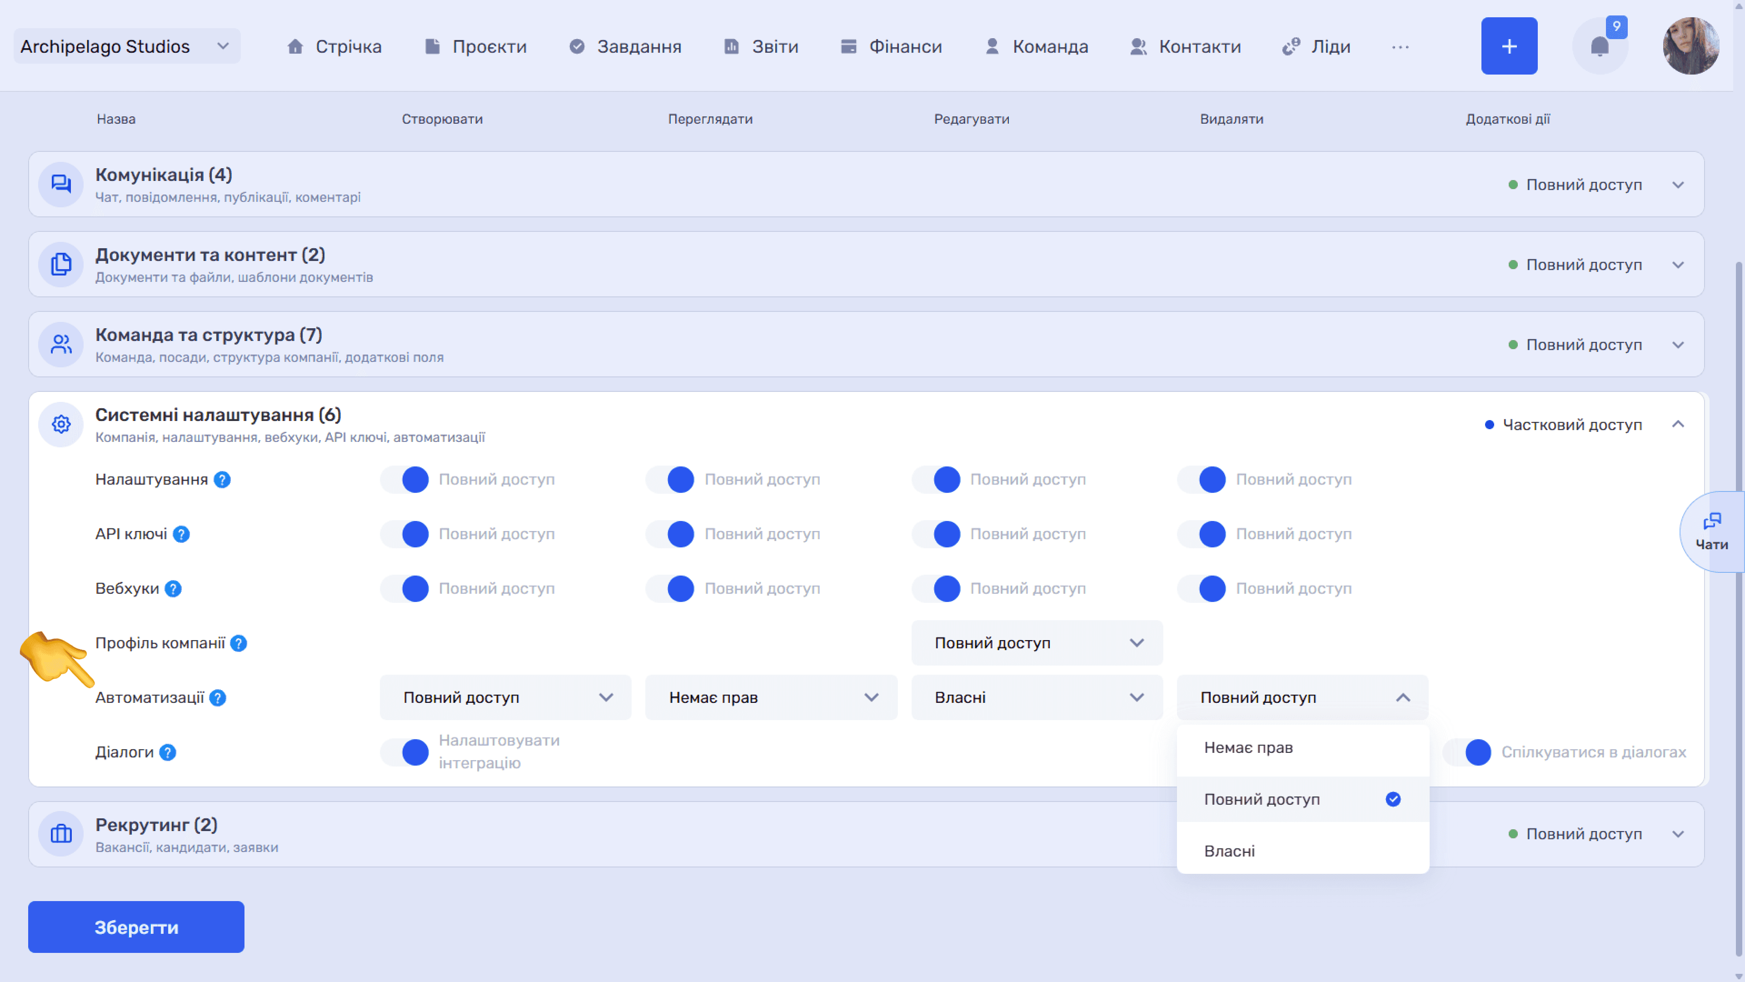
Task: Toggle API ключі view permission switch
Action: (x=670, y=534)
